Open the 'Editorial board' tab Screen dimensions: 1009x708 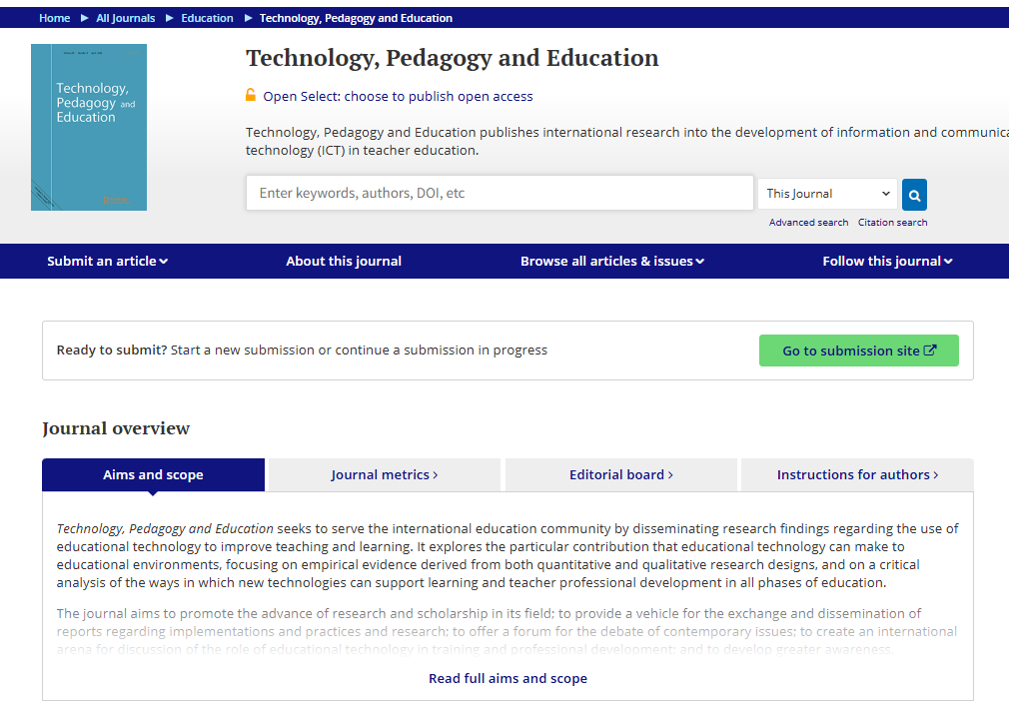[x=620, y=475]
